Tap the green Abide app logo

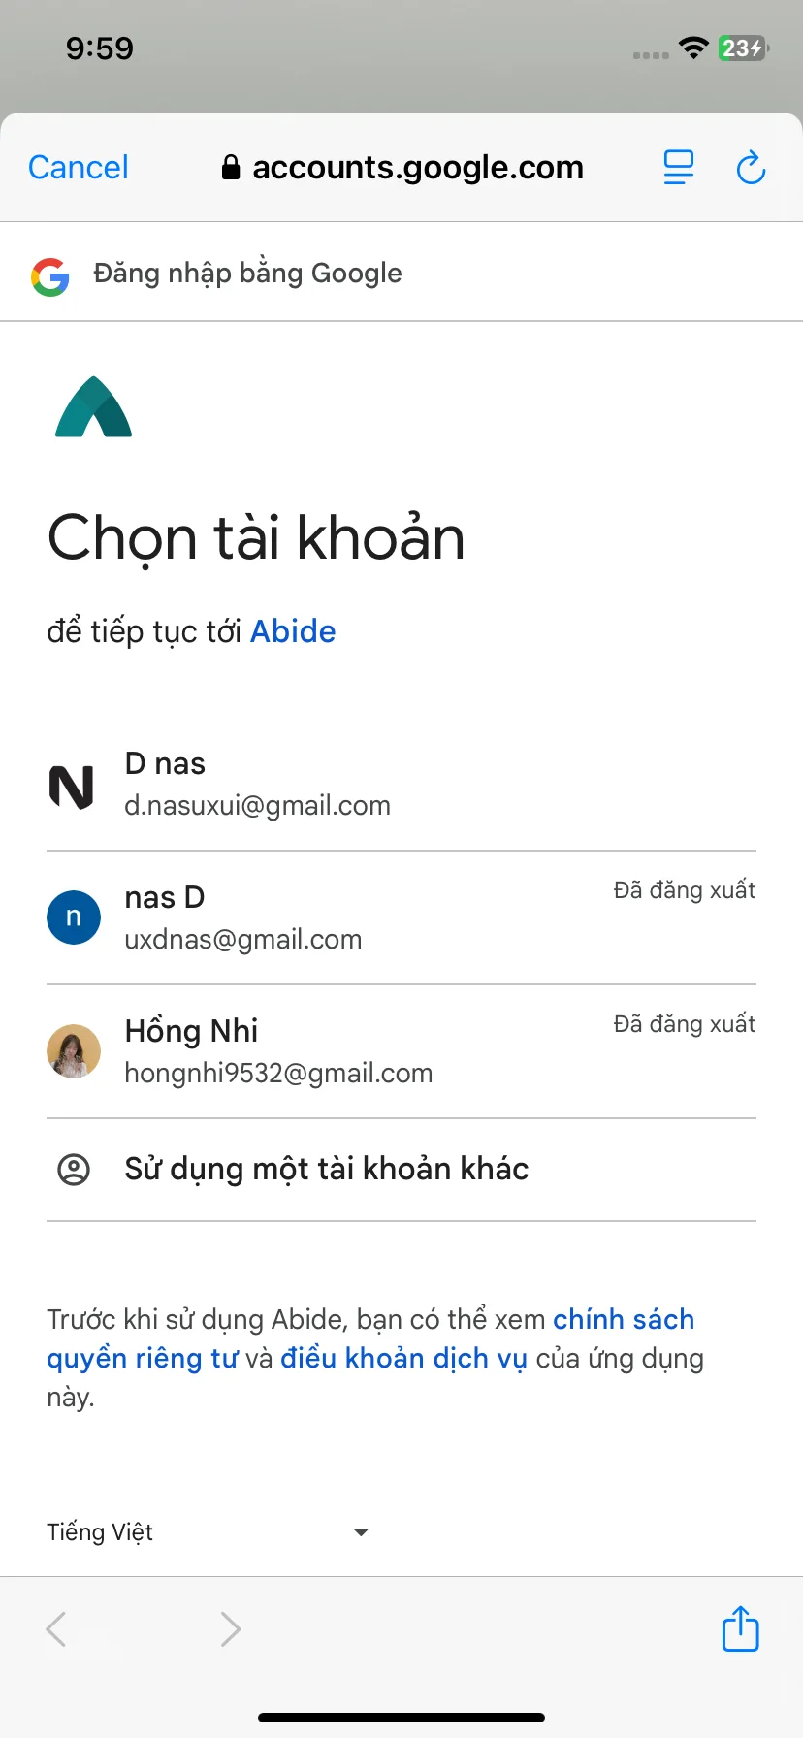click(94, 406)
